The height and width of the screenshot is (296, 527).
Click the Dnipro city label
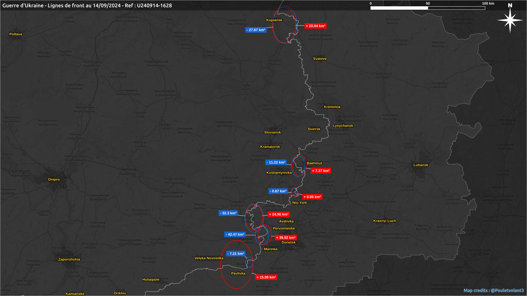click(x=54, y=180)
